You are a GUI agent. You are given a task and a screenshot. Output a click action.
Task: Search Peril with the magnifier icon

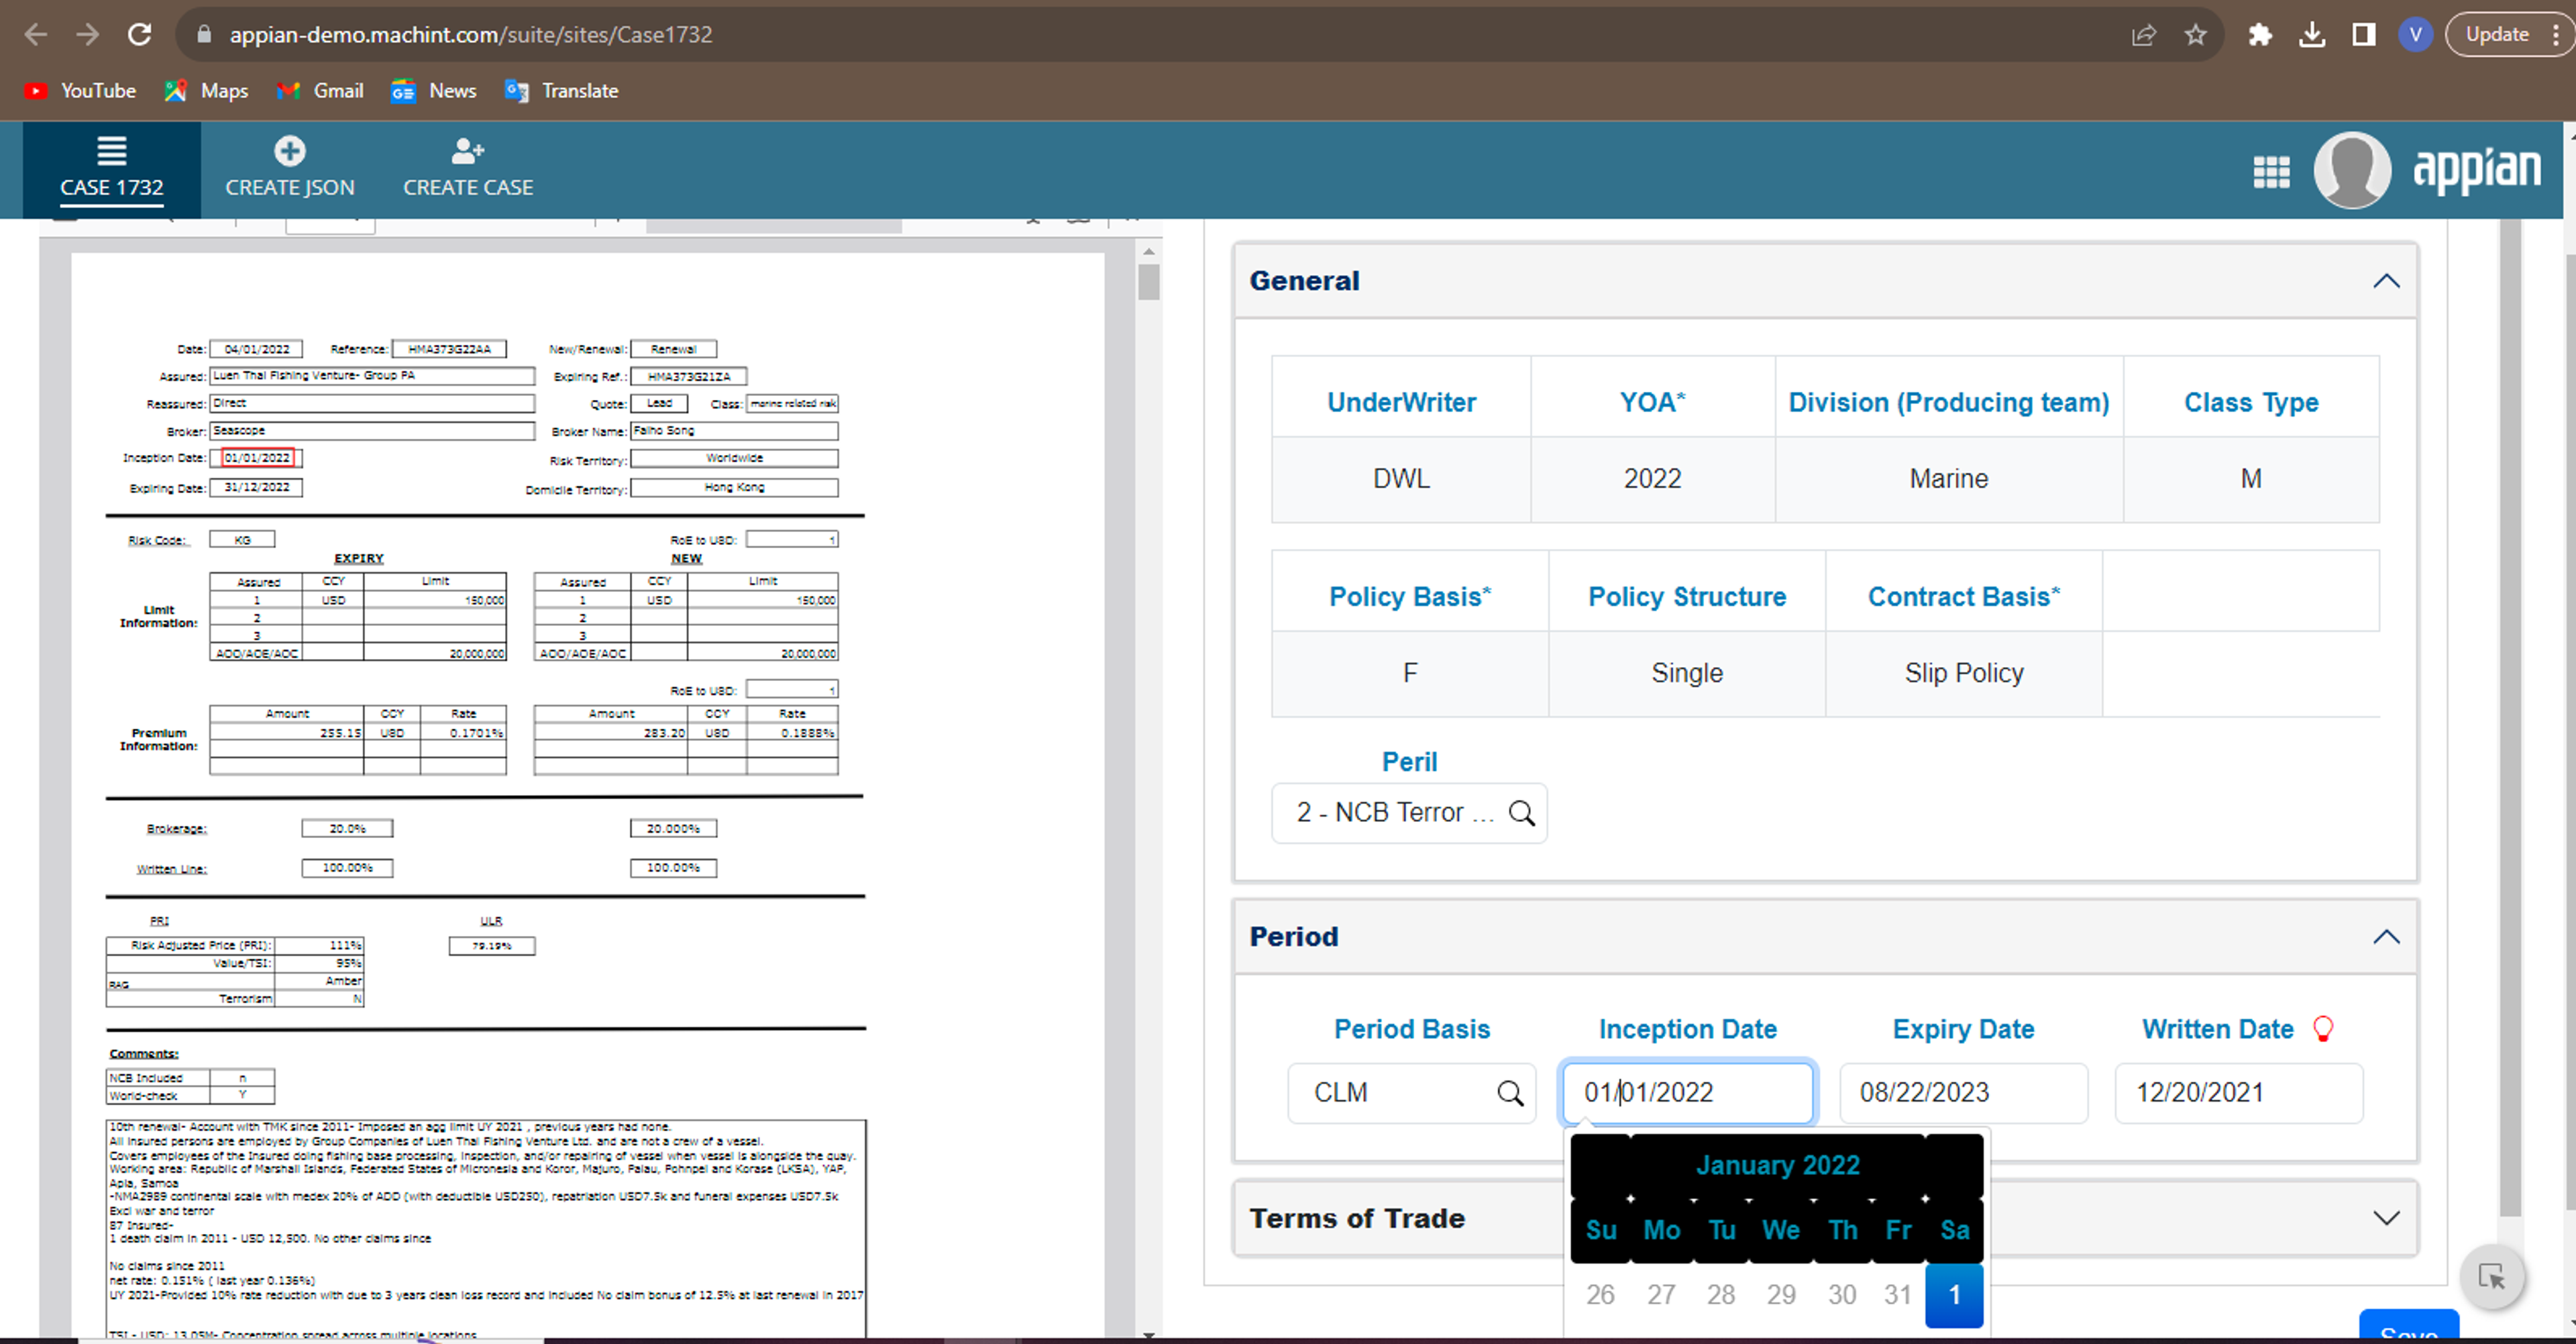1521,813
